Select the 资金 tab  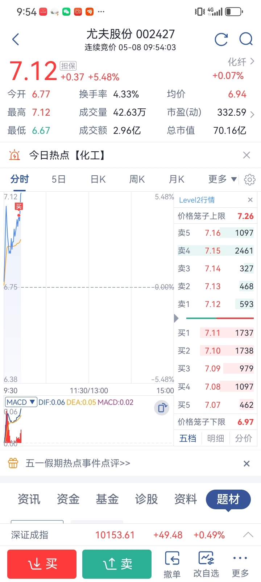click(x=68, y=499)
